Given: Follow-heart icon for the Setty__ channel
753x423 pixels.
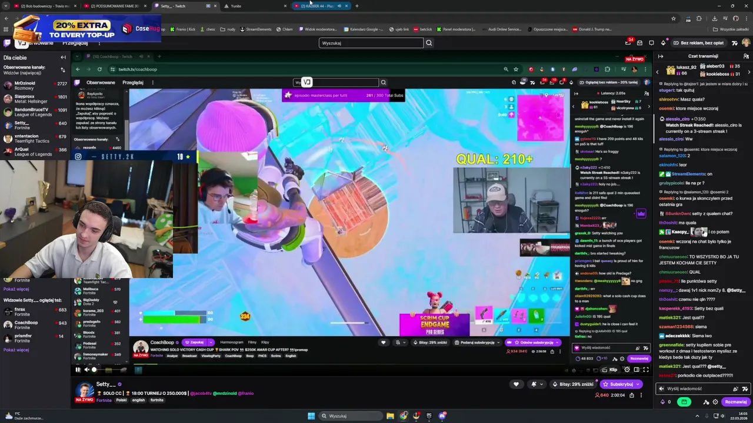Looking at the screenshot, I should pyautogui.click(x=516, y=384).
